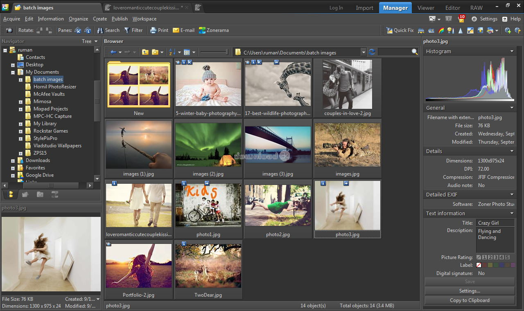The width and height of the screenshot is (524, 311).
Task: Select the photo2.jpg thumbnail
Action: [x=278, y=205]
